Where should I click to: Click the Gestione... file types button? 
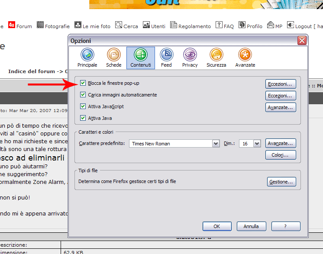point(281,182)
